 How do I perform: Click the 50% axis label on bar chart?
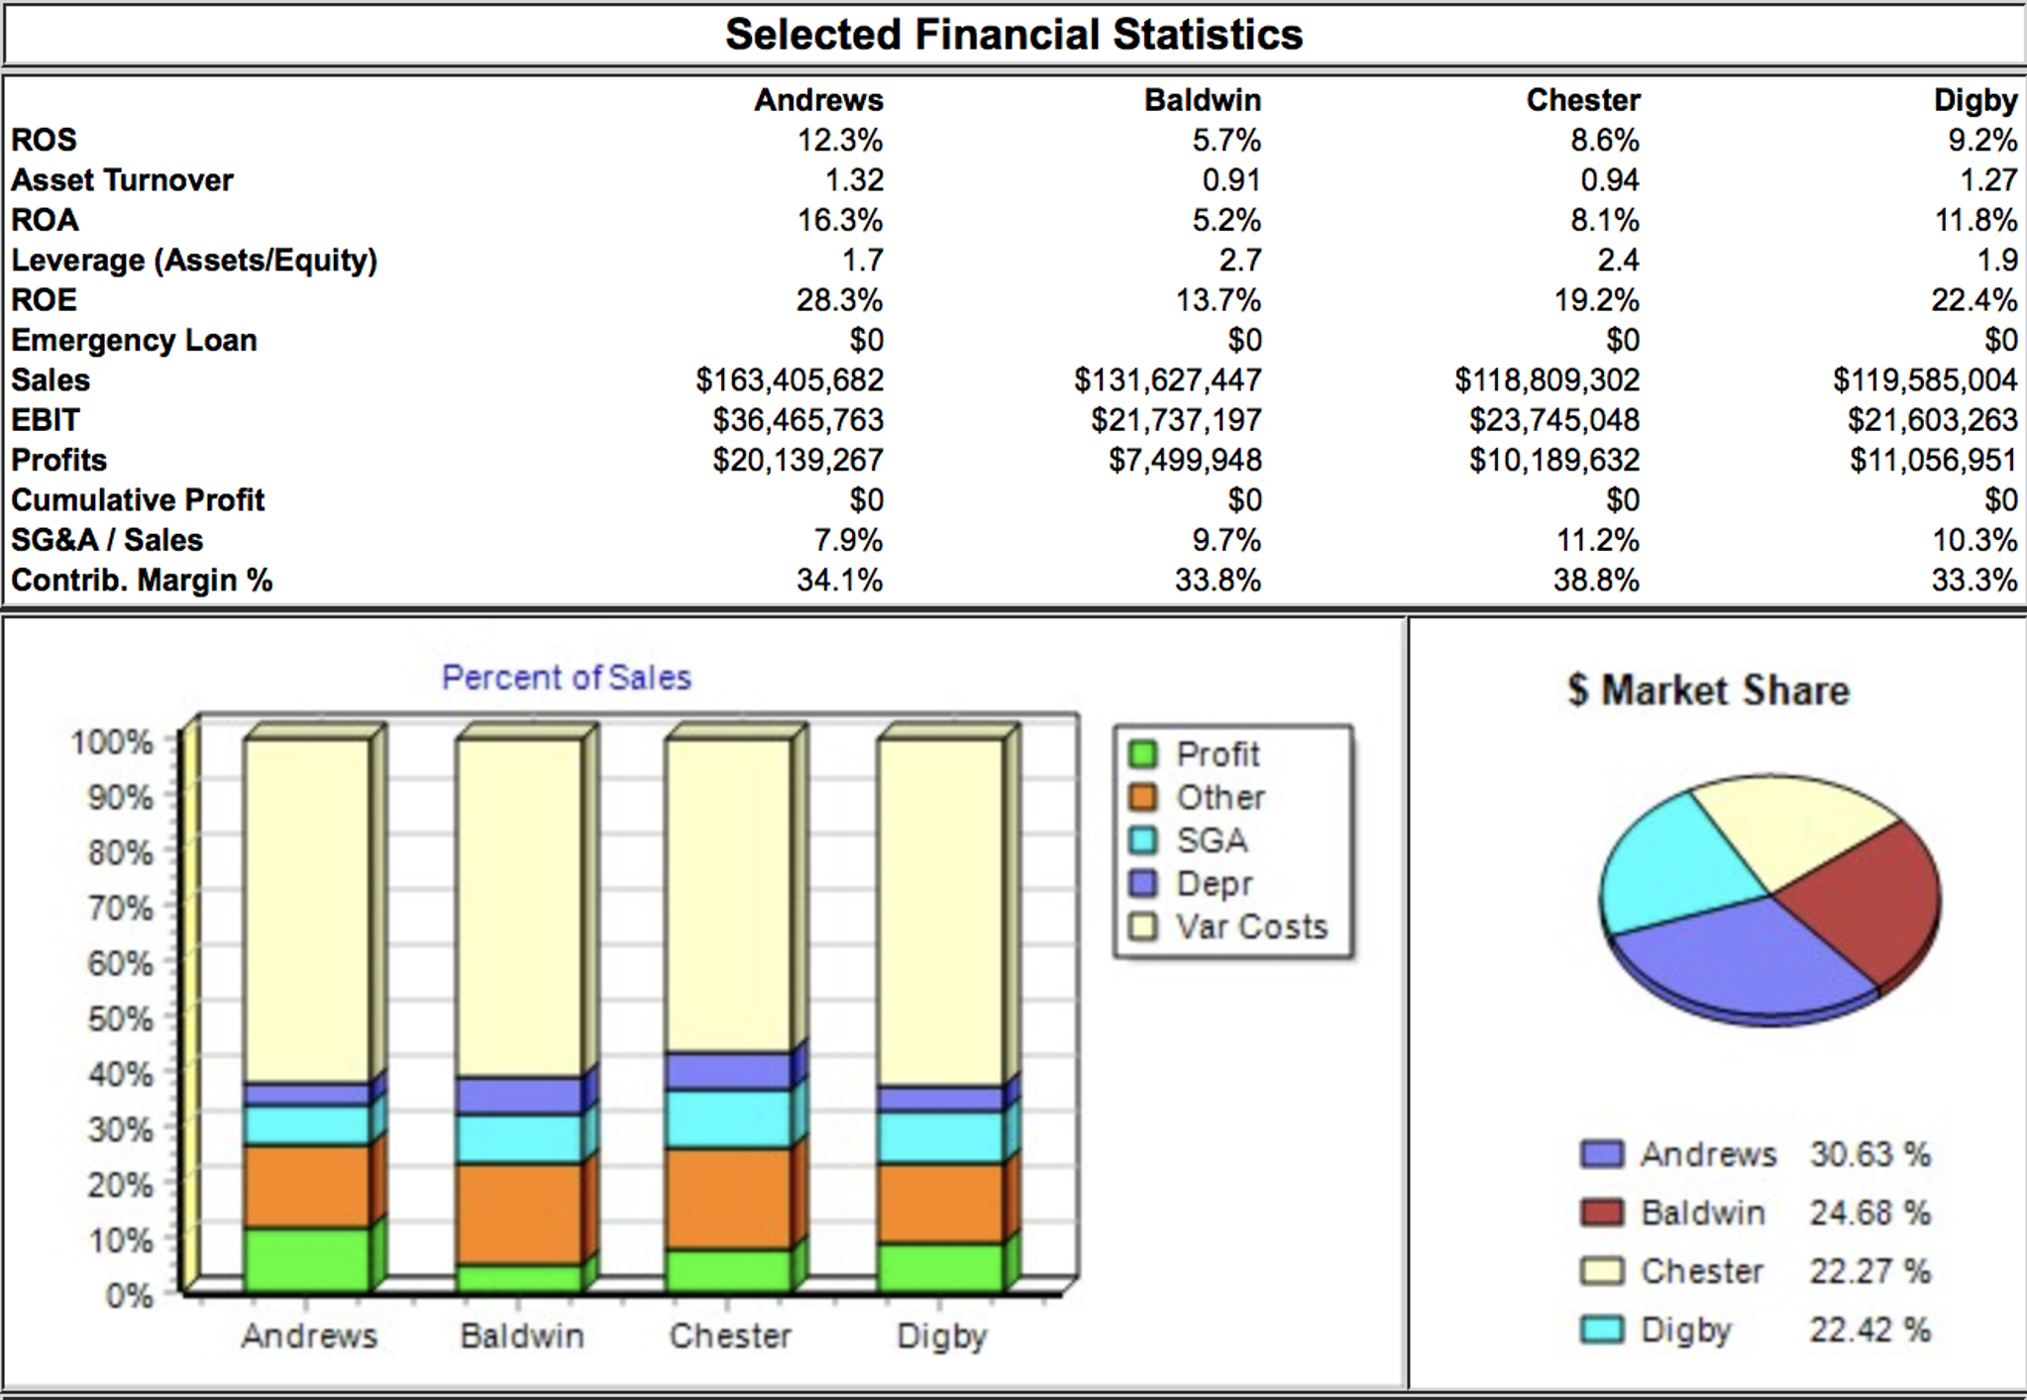tap(120, 1019)
